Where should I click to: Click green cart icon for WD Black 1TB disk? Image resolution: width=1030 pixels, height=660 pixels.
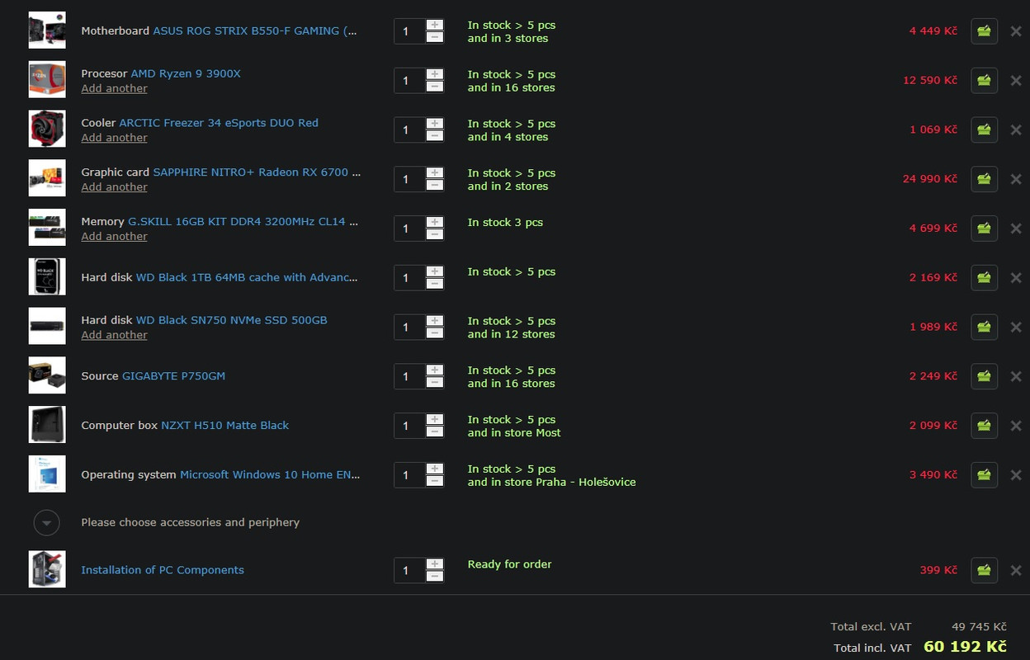tap(984, 278)
